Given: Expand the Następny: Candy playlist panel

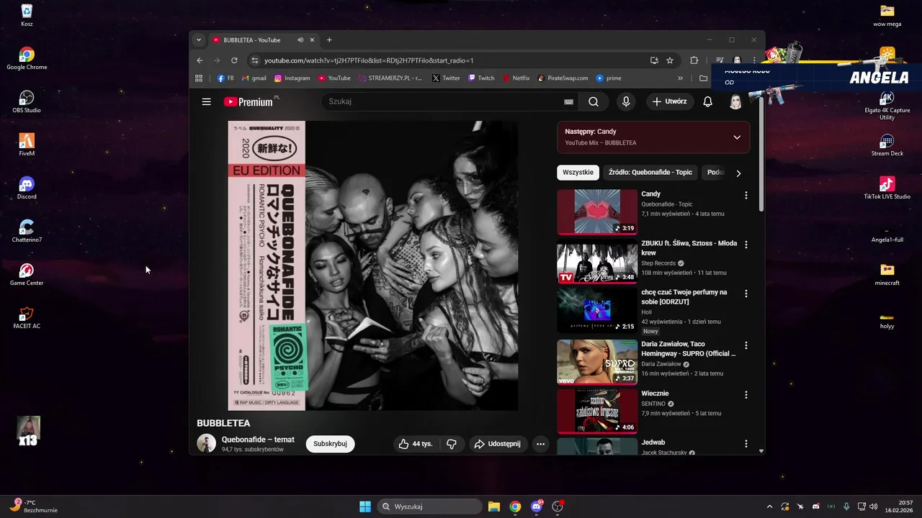Looking at the screenshot, I should pyautogui.click(x=737, y=137).
